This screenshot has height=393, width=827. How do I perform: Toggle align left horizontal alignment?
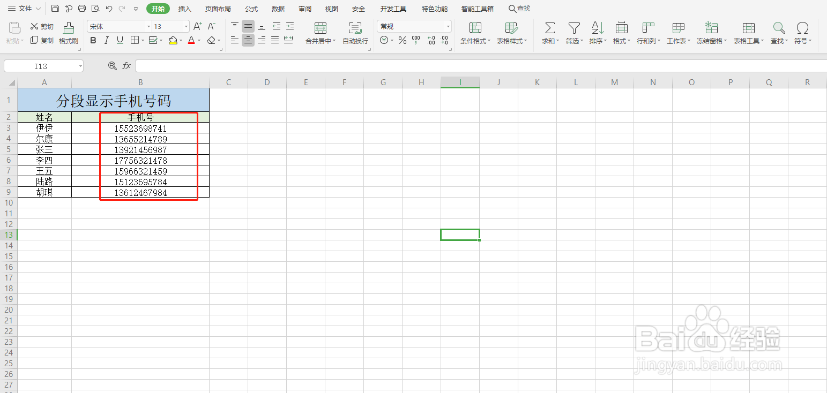click(235, 40)
